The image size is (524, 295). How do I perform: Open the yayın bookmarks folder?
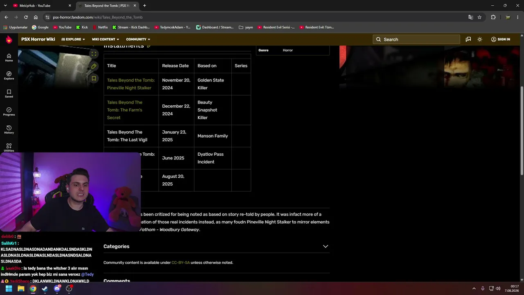tap(246, 27)
